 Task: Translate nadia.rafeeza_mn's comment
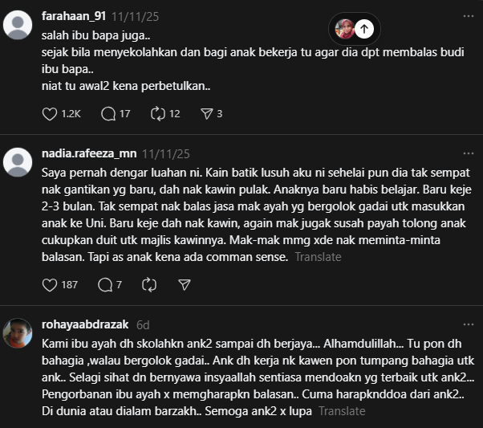pyautogui.click(x=318, y=257)
